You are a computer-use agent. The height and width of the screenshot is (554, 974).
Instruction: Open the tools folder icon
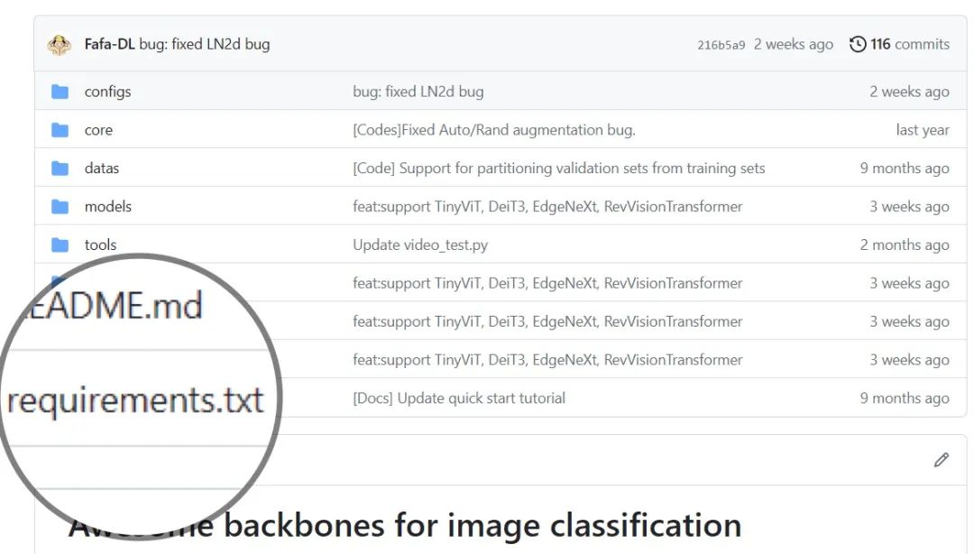(x=60, y=245)
